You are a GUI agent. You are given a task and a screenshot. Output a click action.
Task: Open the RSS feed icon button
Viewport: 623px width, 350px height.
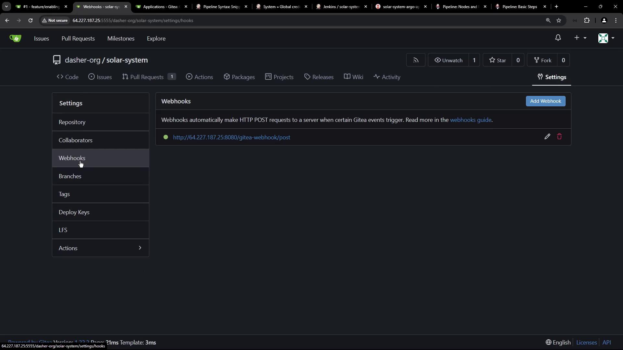pos(416,60)
